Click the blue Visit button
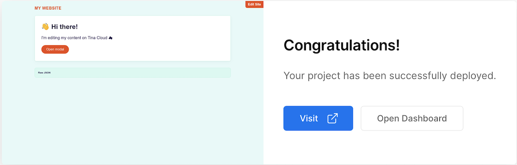Viewport: 517px width, 165px height. 318,118
